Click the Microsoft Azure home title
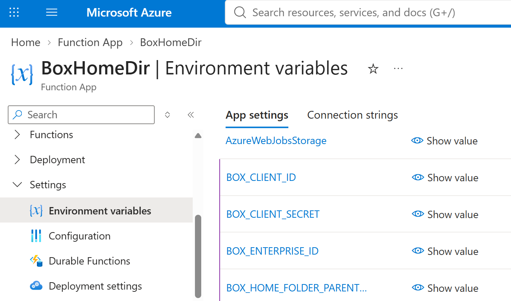The width and height of the screenshot is (511, 301). point(129,13)
